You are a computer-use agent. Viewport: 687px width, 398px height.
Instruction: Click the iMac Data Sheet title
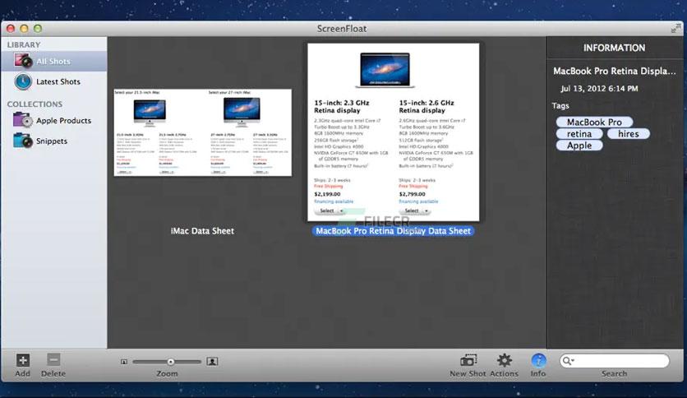pyautogui.click(x=202, y=231)
